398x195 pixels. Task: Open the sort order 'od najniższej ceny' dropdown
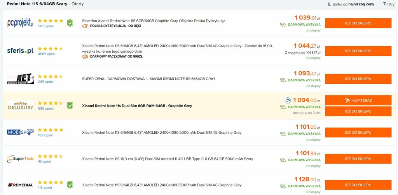tap(361, 4)
